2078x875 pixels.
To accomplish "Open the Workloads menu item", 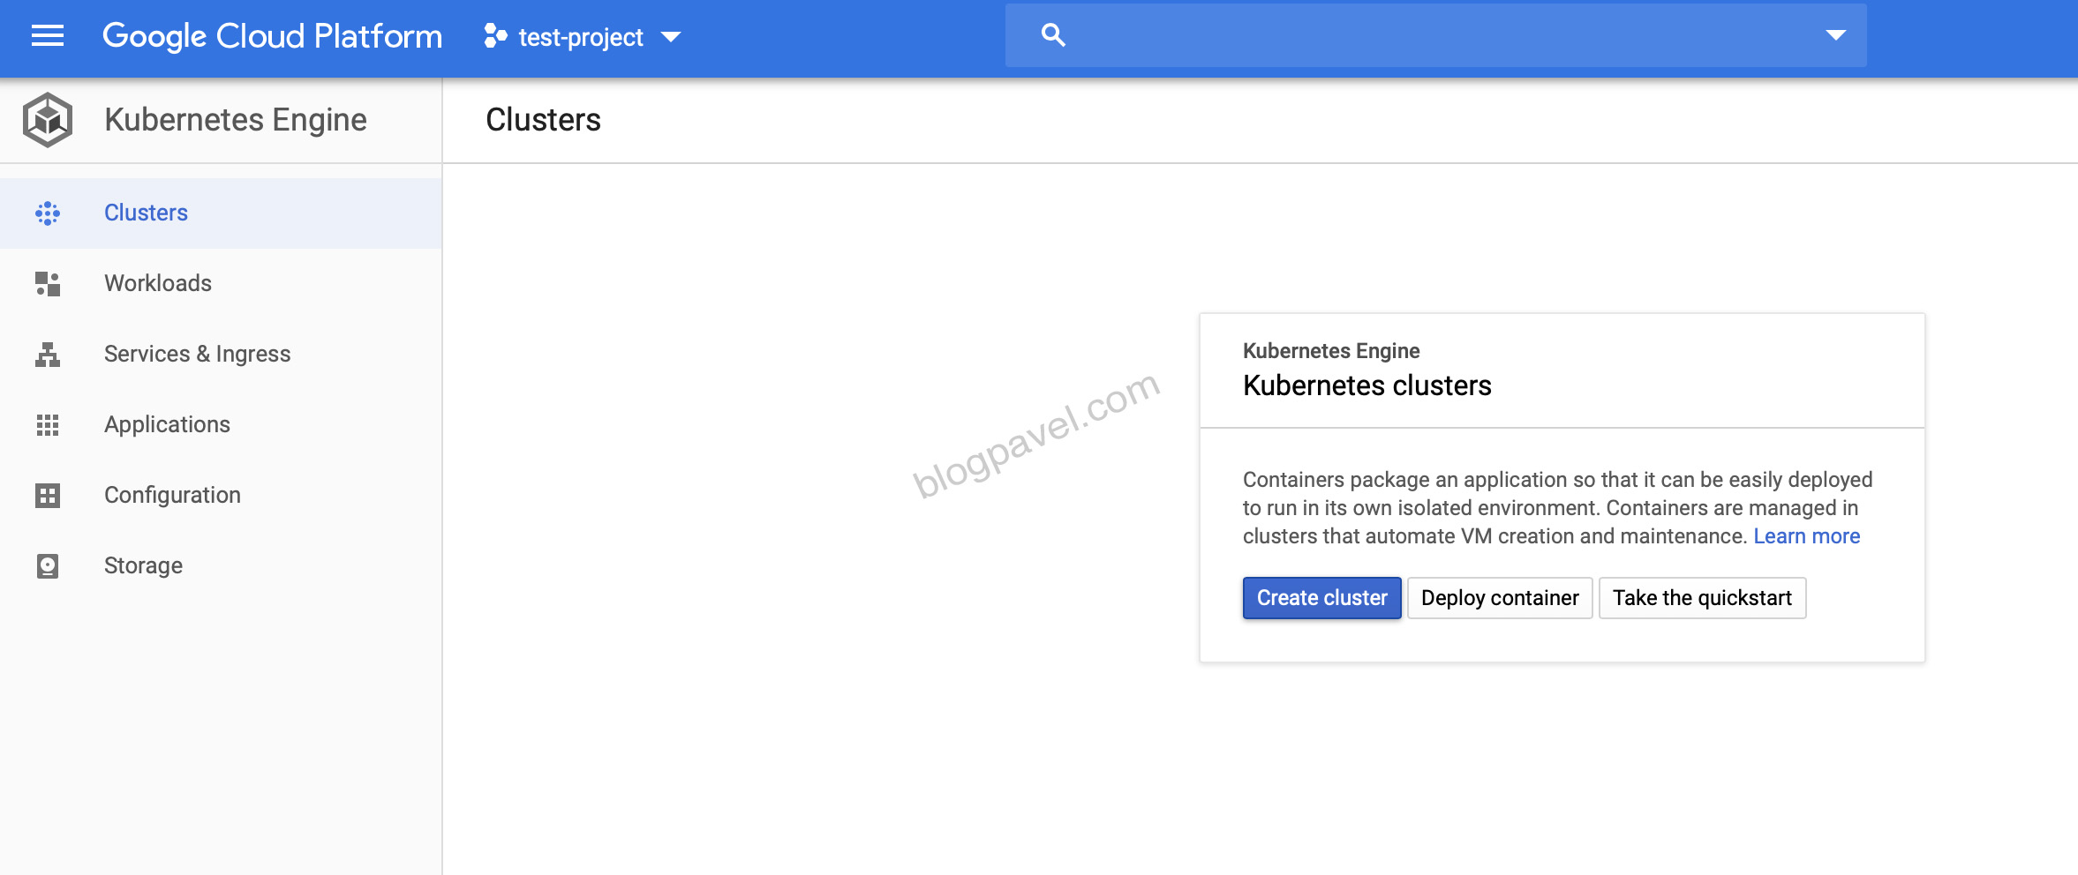I will tap(158, 283).
